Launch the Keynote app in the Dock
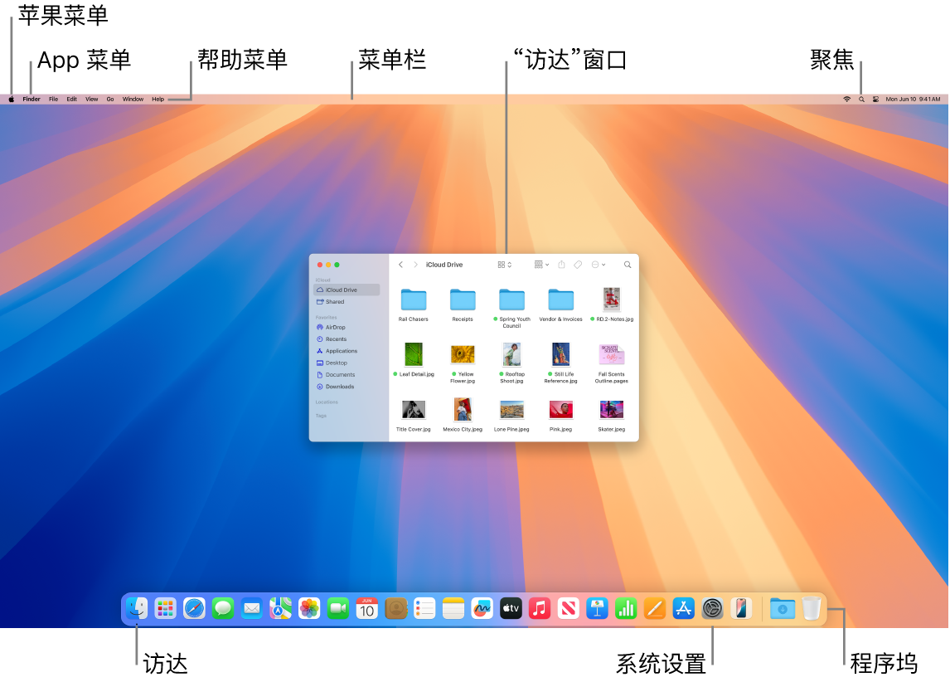 click(596, 608)
